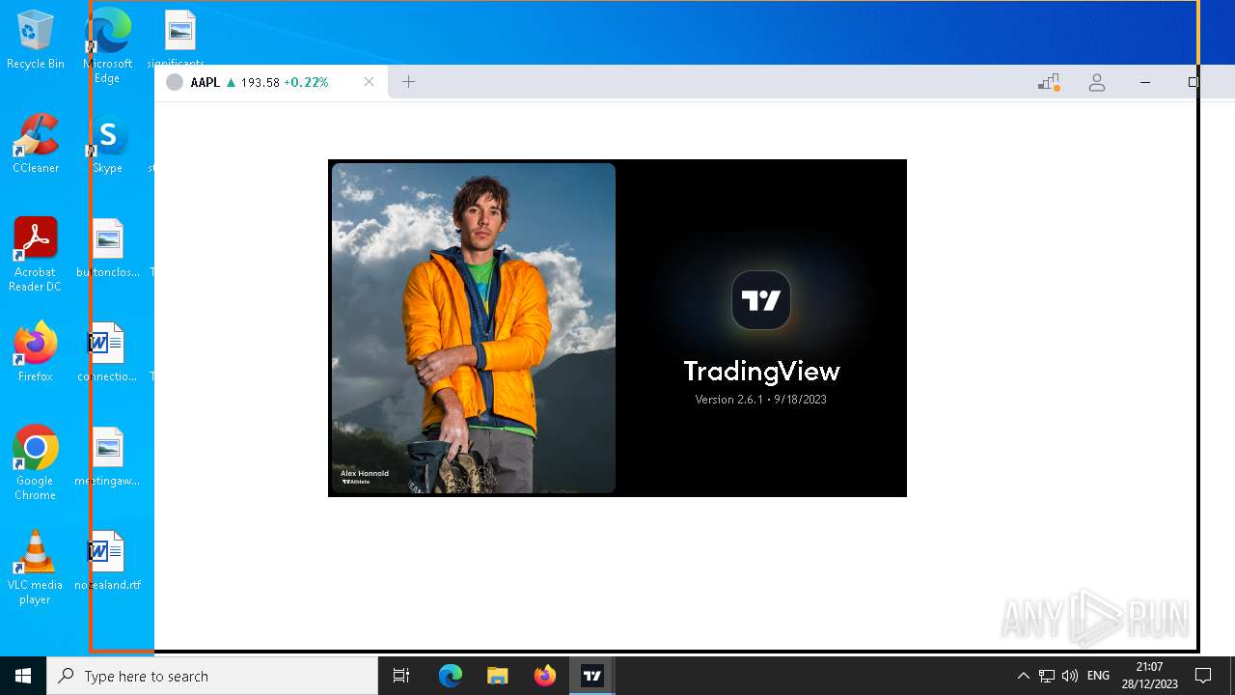Launch the CCleaner desktop shortcut
This screenshot has width=1235, height=695.
(36, 144)
